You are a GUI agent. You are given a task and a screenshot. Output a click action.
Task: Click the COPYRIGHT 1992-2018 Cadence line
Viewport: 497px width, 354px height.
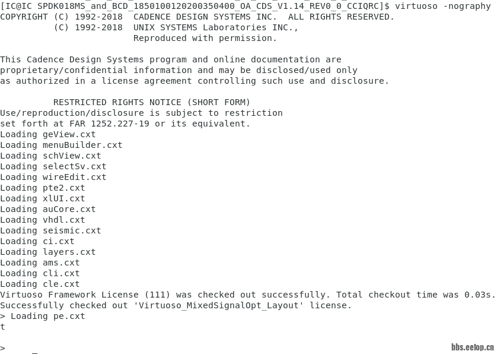pos(197,17)
